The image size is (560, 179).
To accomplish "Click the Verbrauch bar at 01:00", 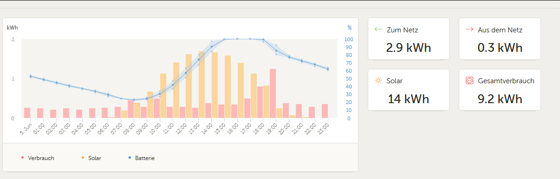I will click(x=40, y=113).
